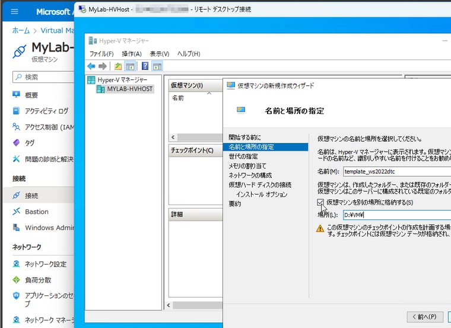Click the wizard title bar icon
This screenshot has height=328, width=451.
tap(231, 85)
